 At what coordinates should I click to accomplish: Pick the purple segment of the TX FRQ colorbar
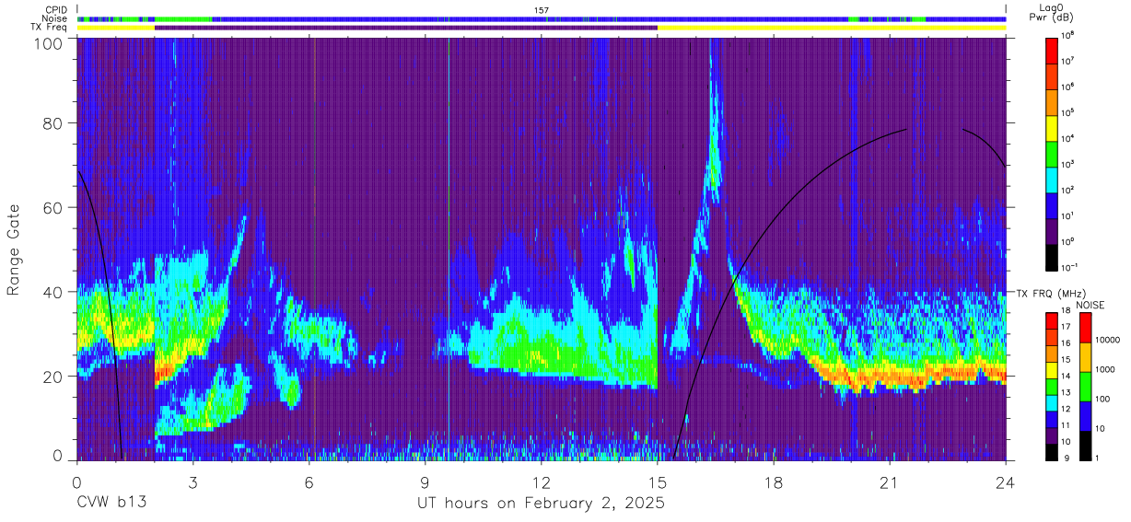[1052, 434]
